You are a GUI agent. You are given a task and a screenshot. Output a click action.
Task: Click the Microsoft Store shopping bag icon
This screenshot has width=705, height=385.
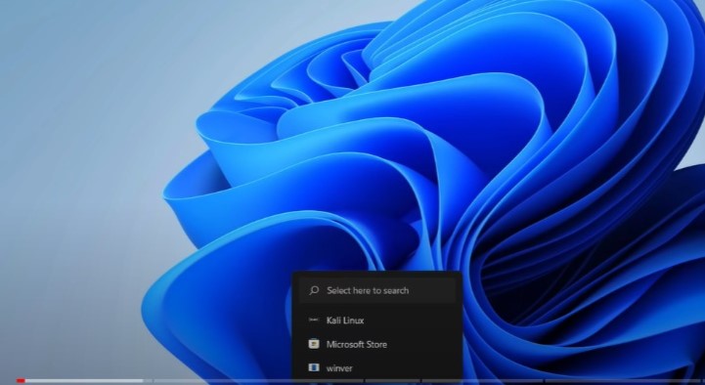coord(313,344)
